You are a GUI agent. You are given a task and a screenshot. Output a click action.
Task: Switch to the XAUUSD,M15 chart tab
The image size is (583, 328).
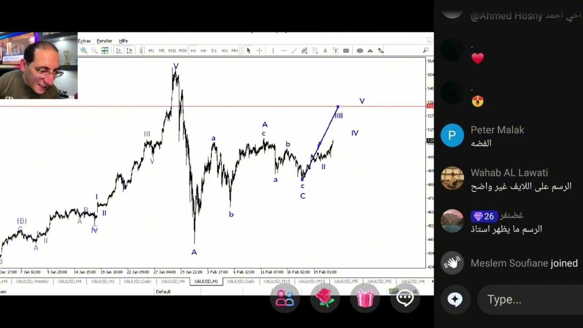coord(276,282)
